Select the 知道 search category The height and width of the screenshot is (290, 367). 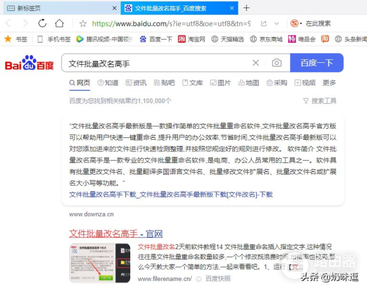point(108,82)
